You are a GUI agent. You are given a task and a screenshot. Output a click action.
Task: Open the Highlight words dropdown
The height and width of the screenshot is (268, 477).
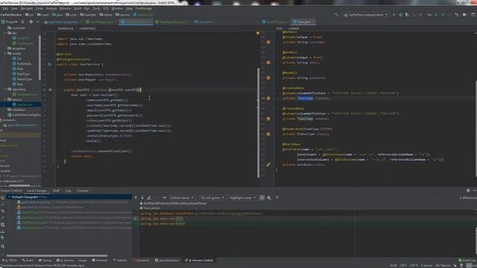coord(242,198)
